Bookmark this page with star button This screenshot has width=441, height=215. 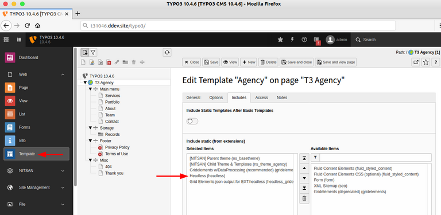pos(426,62)
